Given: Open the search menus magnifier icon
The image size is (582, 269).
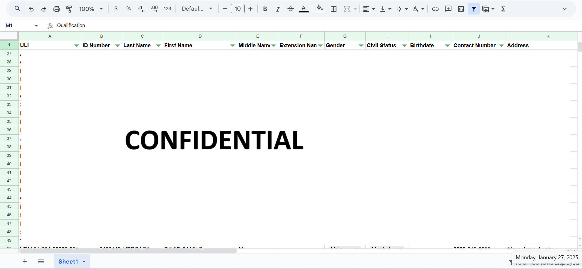Looking at the screenshot, I should pos(18,9).
